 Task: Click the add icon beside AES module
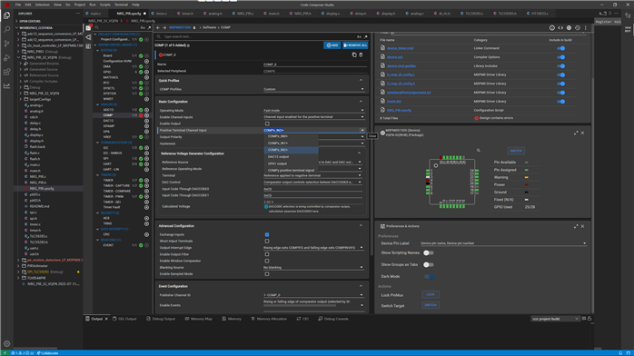tap(146, 218)
